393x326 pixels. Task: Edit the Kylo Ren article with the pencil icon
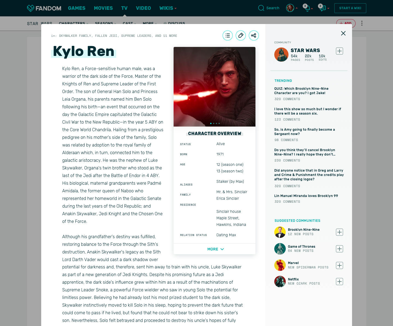point(240,35)
